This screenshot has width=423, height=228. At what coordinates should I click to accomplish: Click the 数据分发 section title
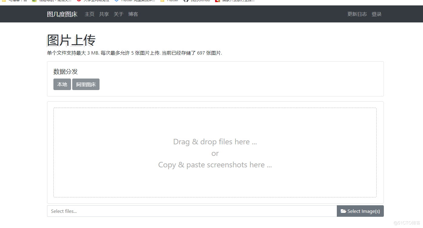[66, 72]
